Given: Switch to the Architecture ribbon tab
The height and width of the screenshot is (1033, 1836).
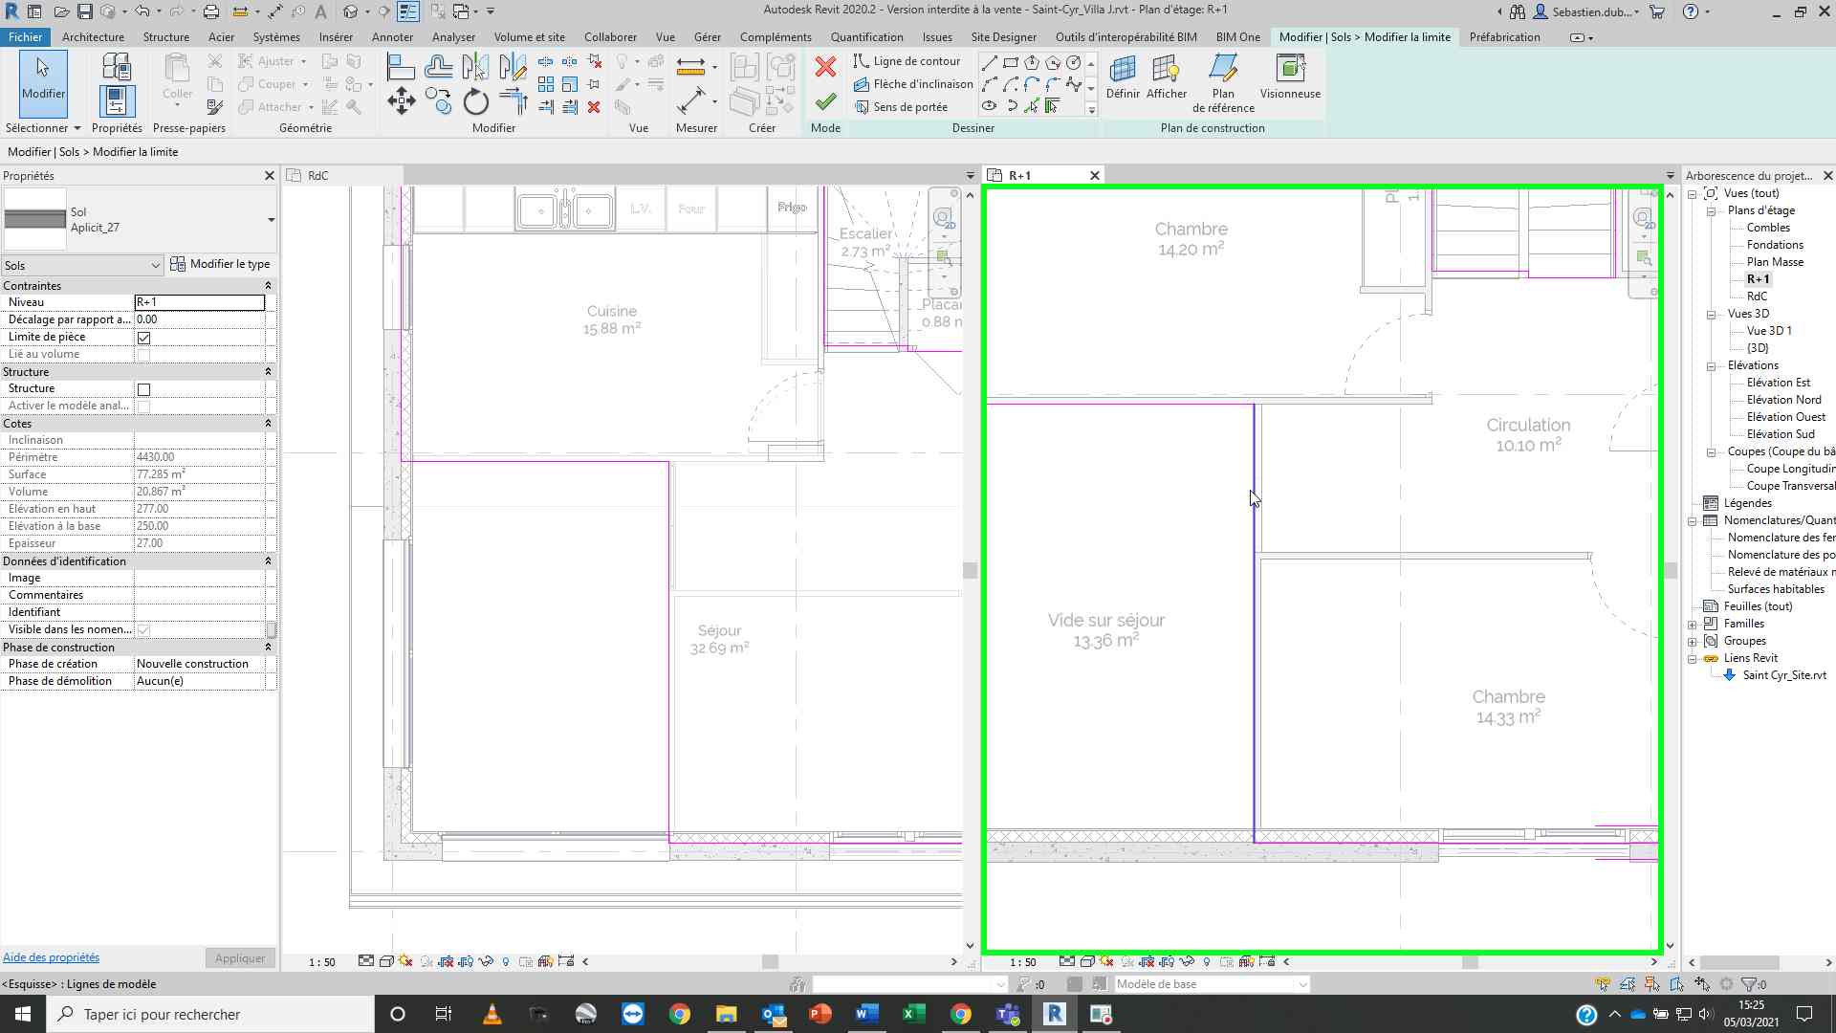Looking at the screenshot, I should point(93,36).
